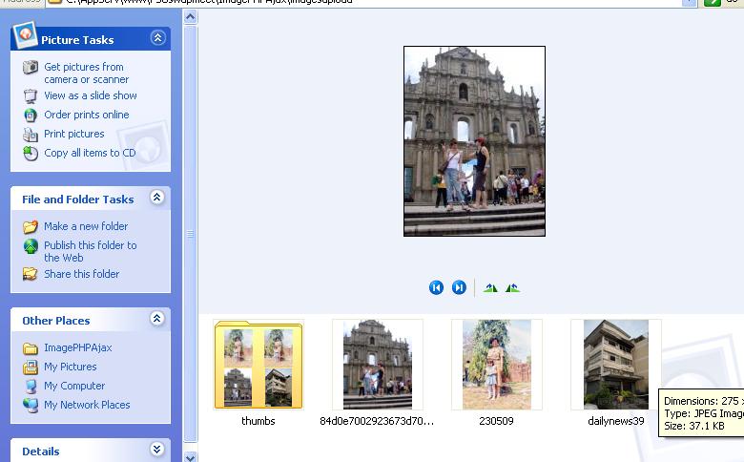The width and height of the screenshot is (744, 462).
Task: Click the task pane scroll down arrow
Action: click(x=190, y=457)
